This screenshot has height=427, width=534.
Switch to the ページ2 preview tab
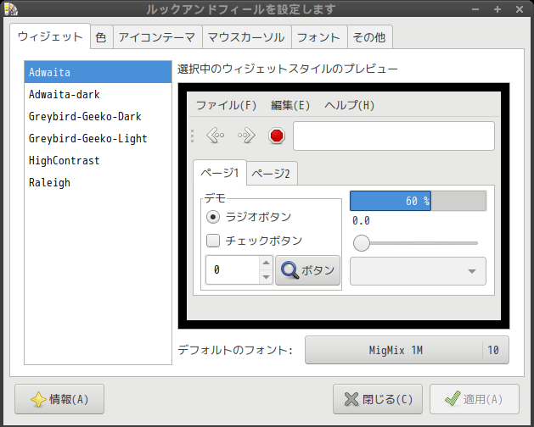click(272, 174)
